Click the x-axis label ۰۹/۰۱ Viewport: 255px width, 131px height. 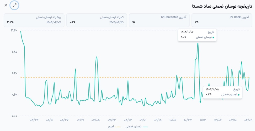coord(143,120)
